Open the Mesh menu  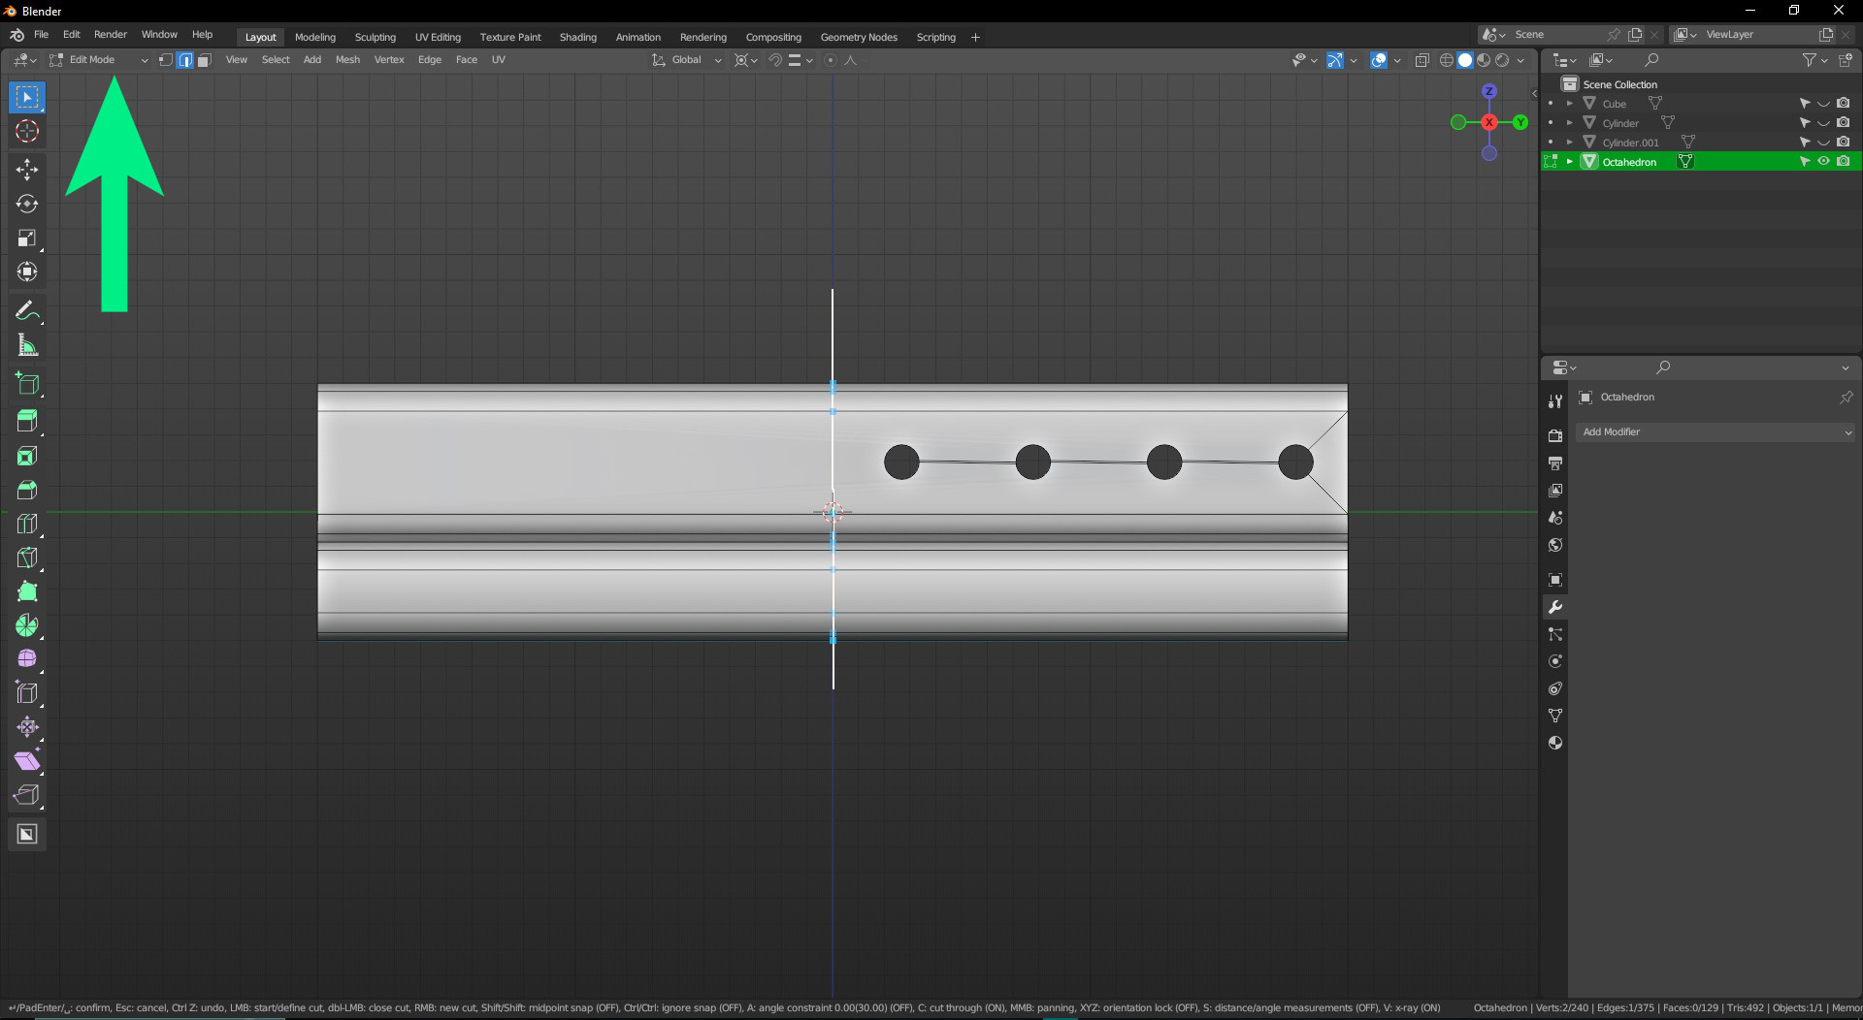tap(347, 60)
